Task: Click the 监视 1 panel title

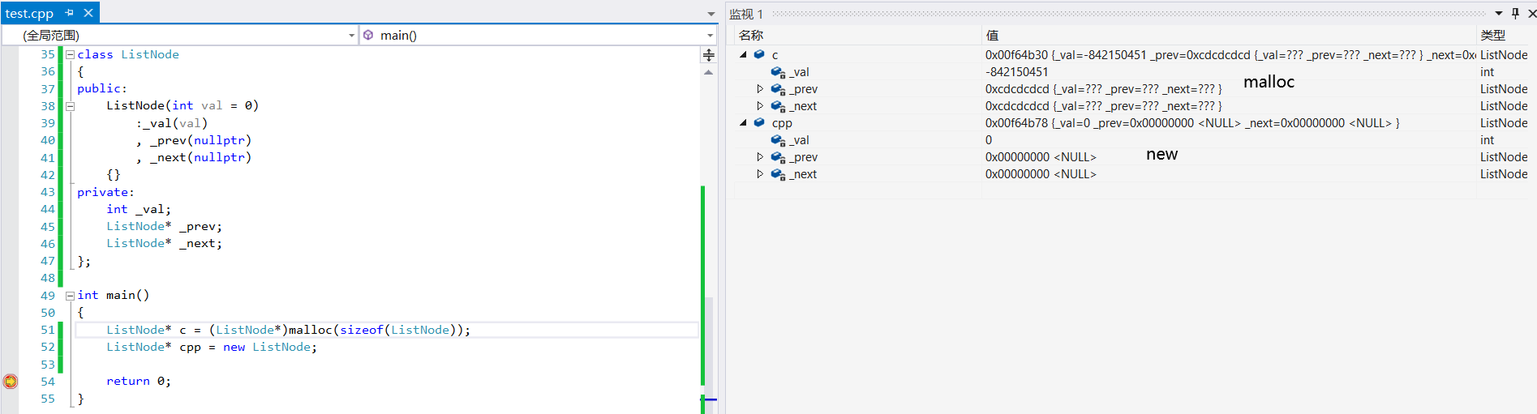Action: pyautogui.click(x=746, y=14)
